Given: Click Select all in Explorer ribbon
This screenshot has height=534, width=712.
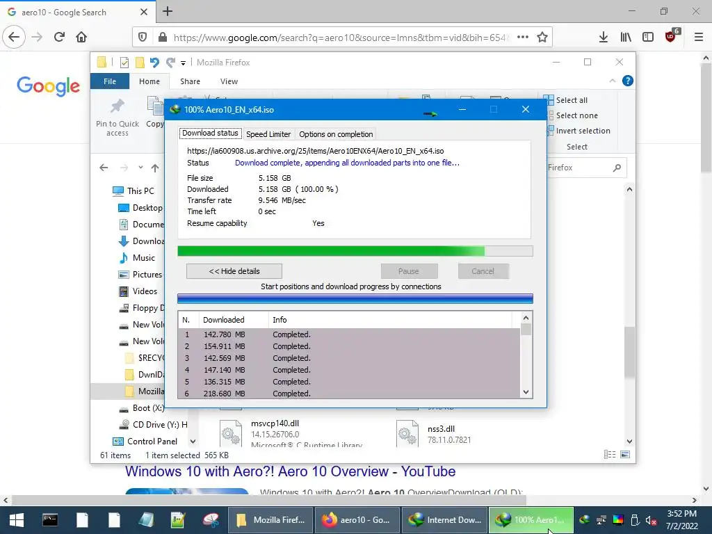Looking at the screenshot, I should (566, 100).
